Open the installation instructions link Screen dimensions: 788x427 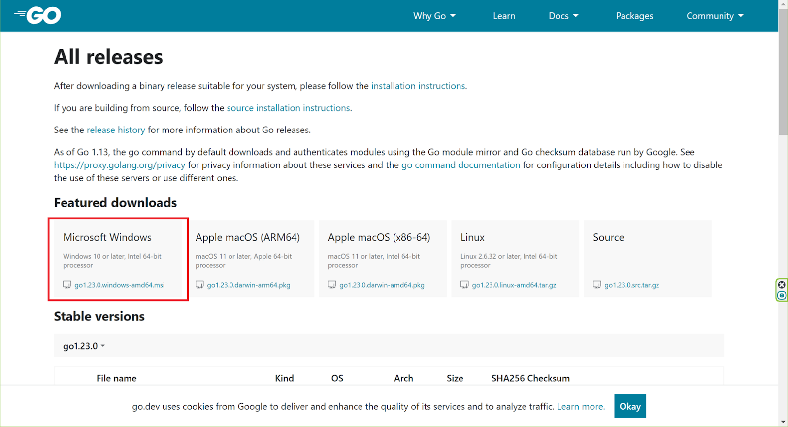pyautogui.click(x=418, y=86)
